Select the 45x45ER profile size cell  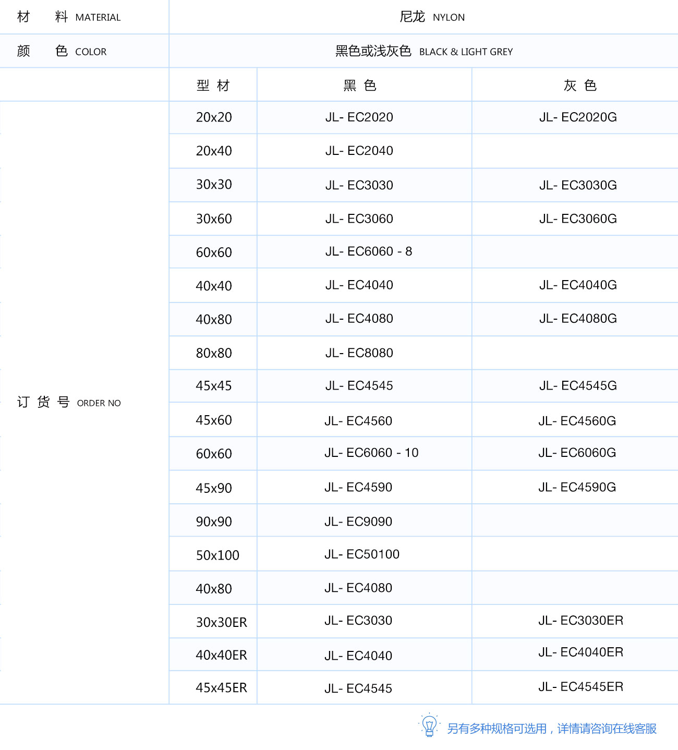click(221, 688)
